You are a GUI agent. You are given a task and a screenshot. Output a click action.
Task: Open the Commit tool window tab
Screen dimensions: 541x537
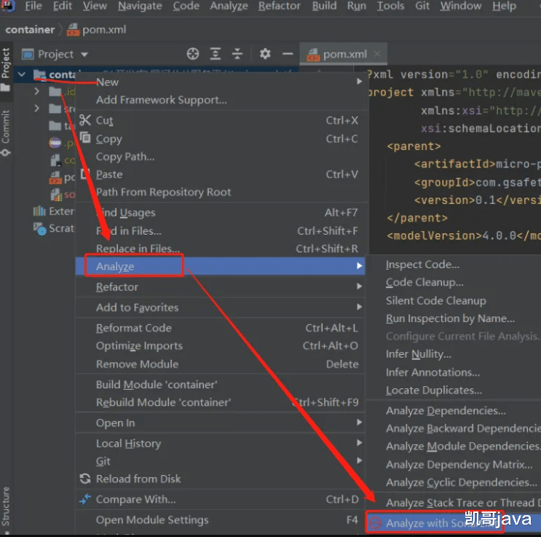tap(6, 133)
